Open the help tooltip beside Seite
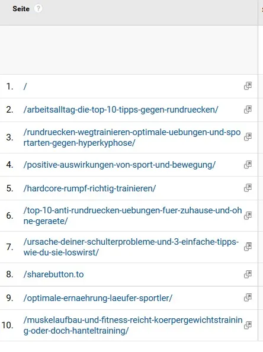This screenshot has width=263, height=352. (x=38, y=9)
